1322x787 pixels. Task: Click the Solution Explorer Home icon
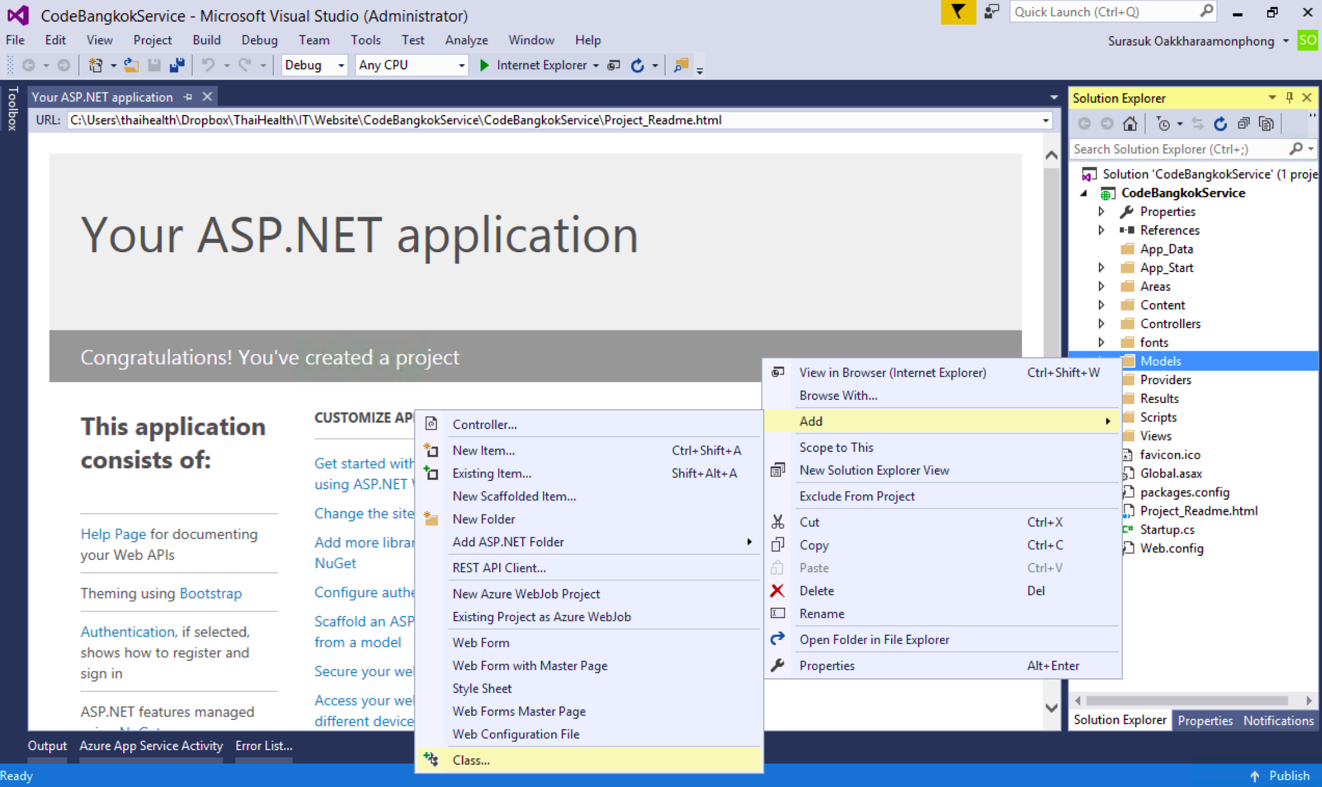(x=1130, y=124)
